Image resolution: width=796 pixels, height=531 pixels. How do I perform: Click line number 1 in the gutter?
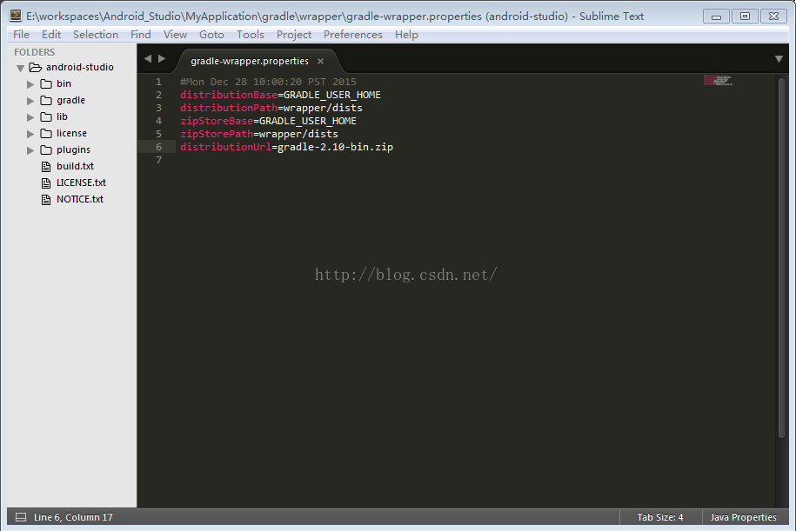click(159, 83)
